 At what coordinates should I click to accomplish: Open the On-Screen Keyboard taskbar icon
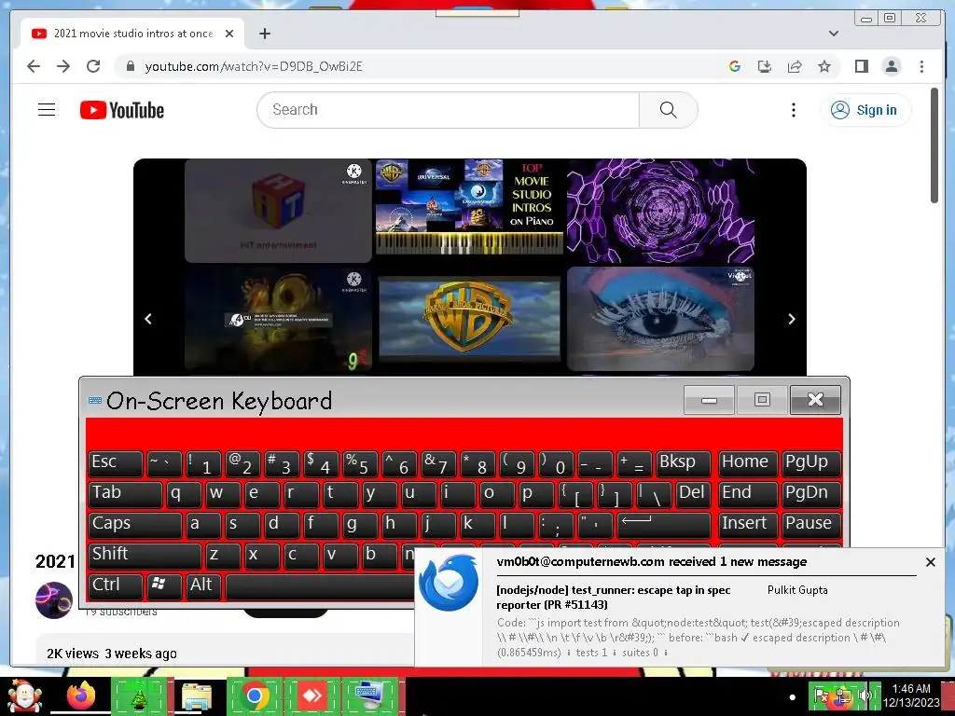tap(369, 695)
